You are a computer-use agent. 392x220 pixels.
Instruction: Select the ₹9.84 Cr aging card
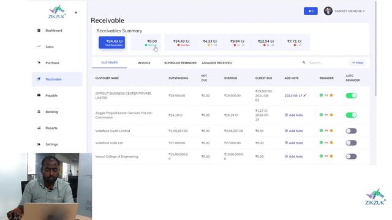coord(237,43)
